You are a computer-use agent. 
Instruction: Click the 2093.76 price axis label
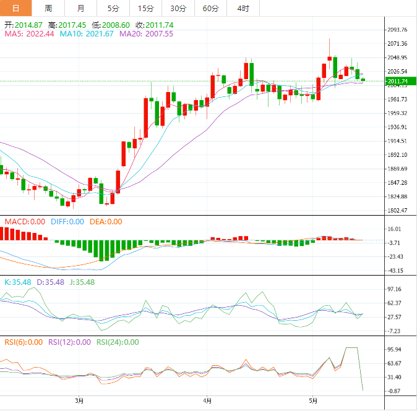click(x=397, y=30)
